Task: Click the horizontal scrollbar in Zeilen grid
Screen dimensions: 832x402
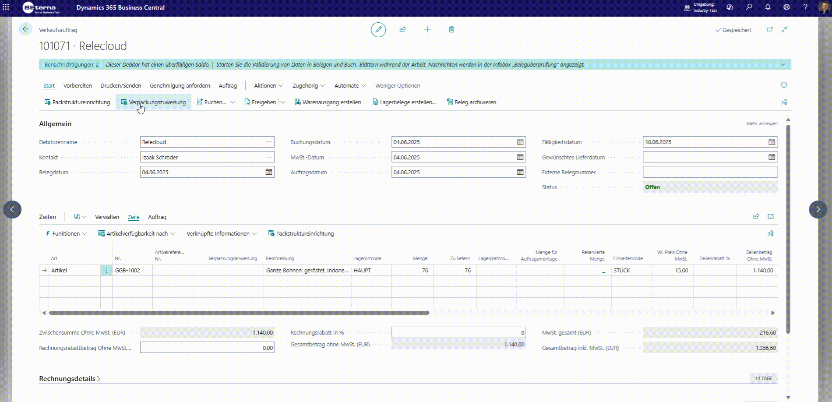Action: tap(239, 313)
